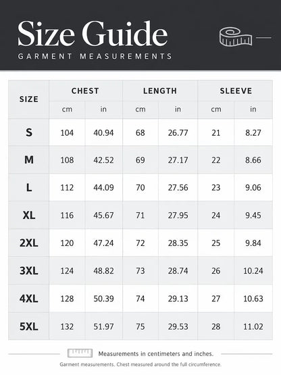Click the ruler icon in footer
Image resolution: width=281 pixels, height=375 pixels.
click(x=80, y=353)
